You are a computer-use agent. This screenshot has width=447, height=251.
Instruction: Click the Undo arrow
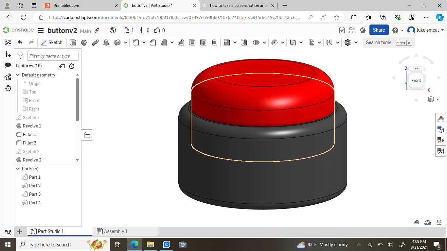(x=20, y=42)
